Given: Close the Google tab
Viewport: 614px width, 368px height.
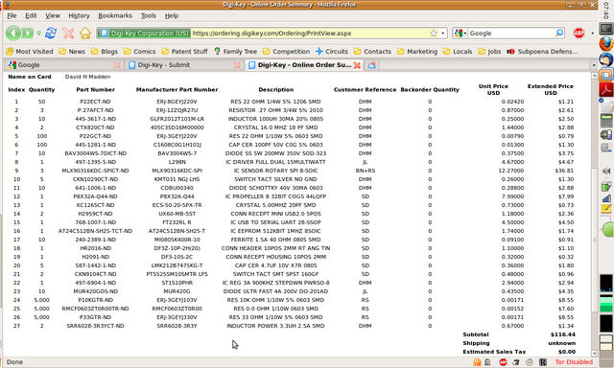Looking at the screenshot, I should click(x=117, y=65).
